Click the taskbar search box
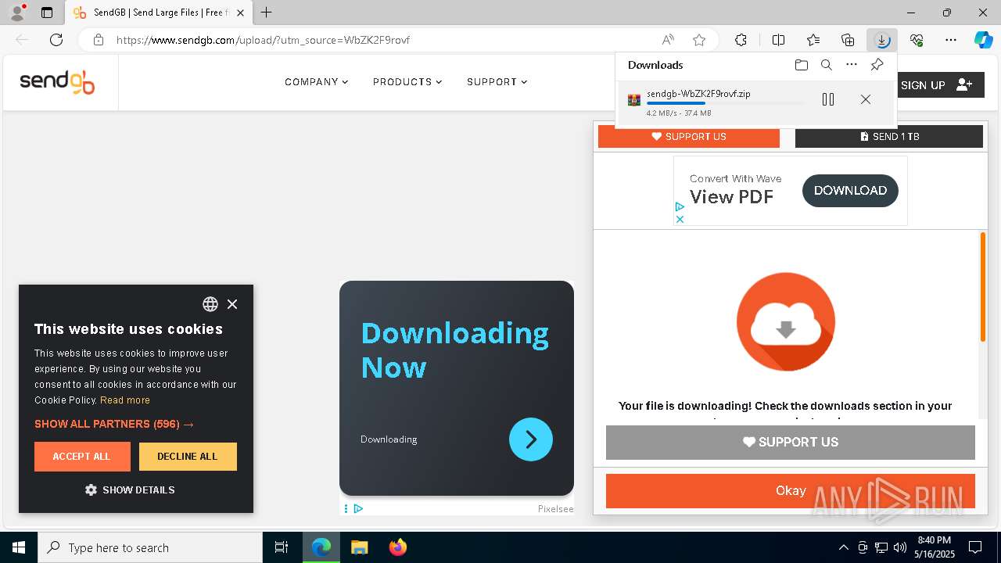The width and height of the screenshot is (1001, 563). tap(150, 547)
